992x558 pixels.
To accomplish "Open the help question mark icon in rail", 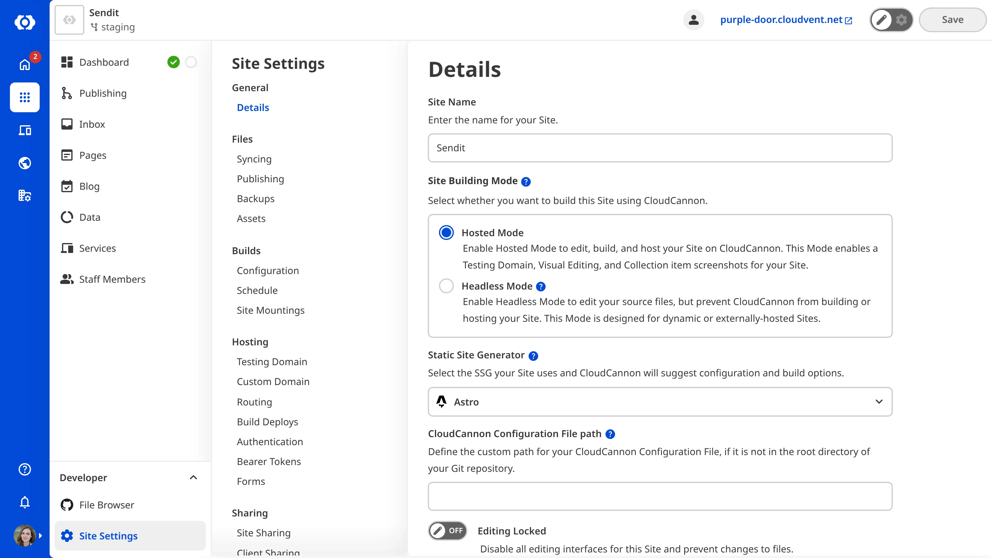I will coord(25,469).
